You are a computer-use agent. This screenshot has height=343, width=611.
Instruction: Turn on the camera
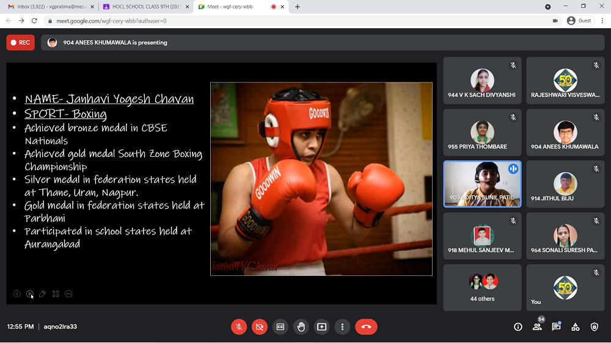pos(259,327)
